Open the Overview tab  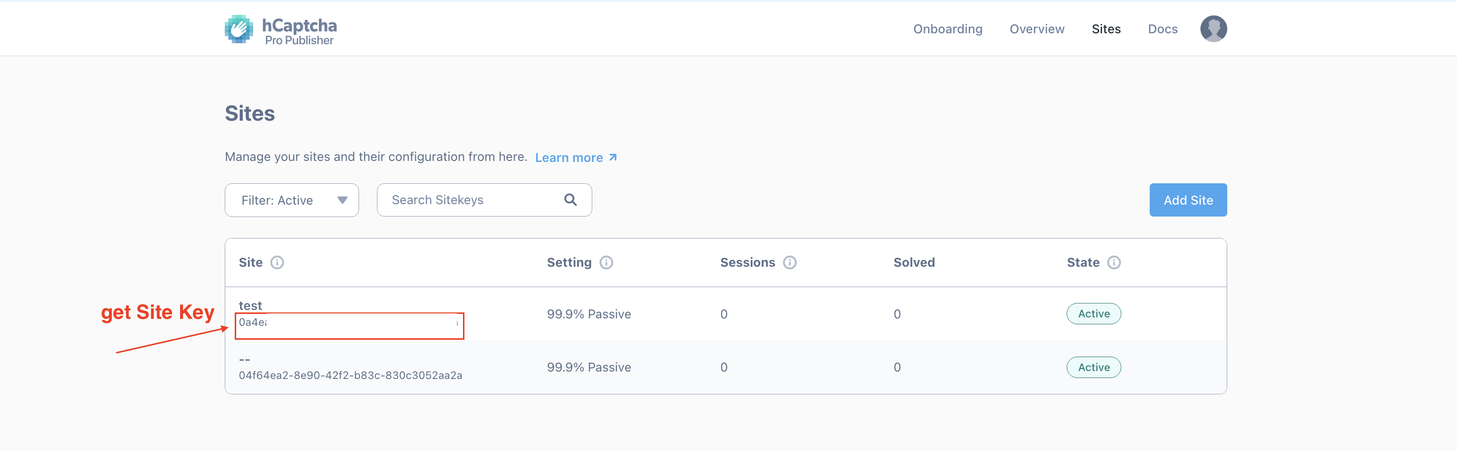click(1037, 29)
